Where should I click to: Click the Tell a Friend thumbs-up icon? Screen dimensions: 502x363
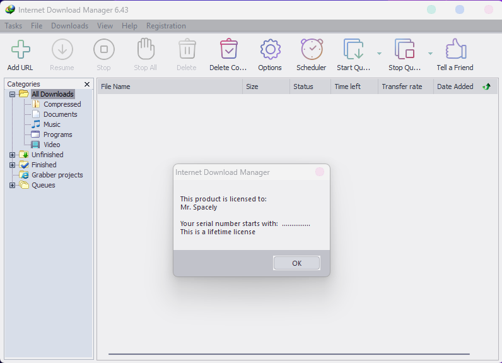point(456,49)
